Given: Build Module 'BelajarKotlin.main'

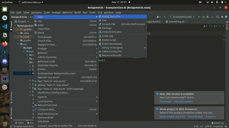Looking at the screenshot, I should click(x=66, y=74).
